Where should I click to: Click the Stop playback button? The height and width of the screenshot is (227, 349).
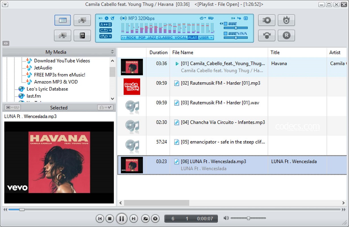pyautogui.click(x=109, y=218)
